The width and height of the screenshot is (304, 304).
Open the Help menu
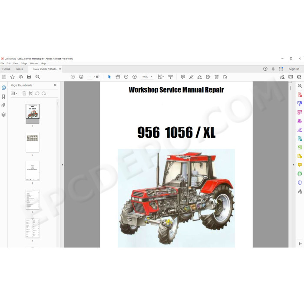pyautogui.click(x=43, y=63)
